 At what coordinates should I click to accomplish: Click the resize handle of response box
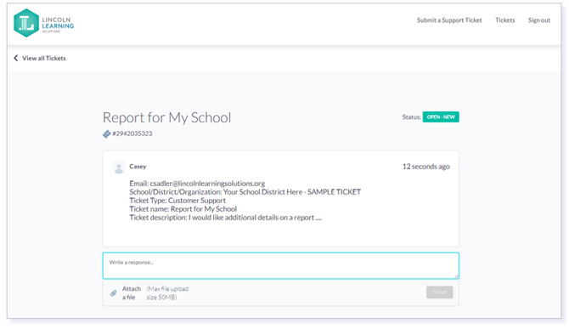pyautogui.click(x=456, y=276)
